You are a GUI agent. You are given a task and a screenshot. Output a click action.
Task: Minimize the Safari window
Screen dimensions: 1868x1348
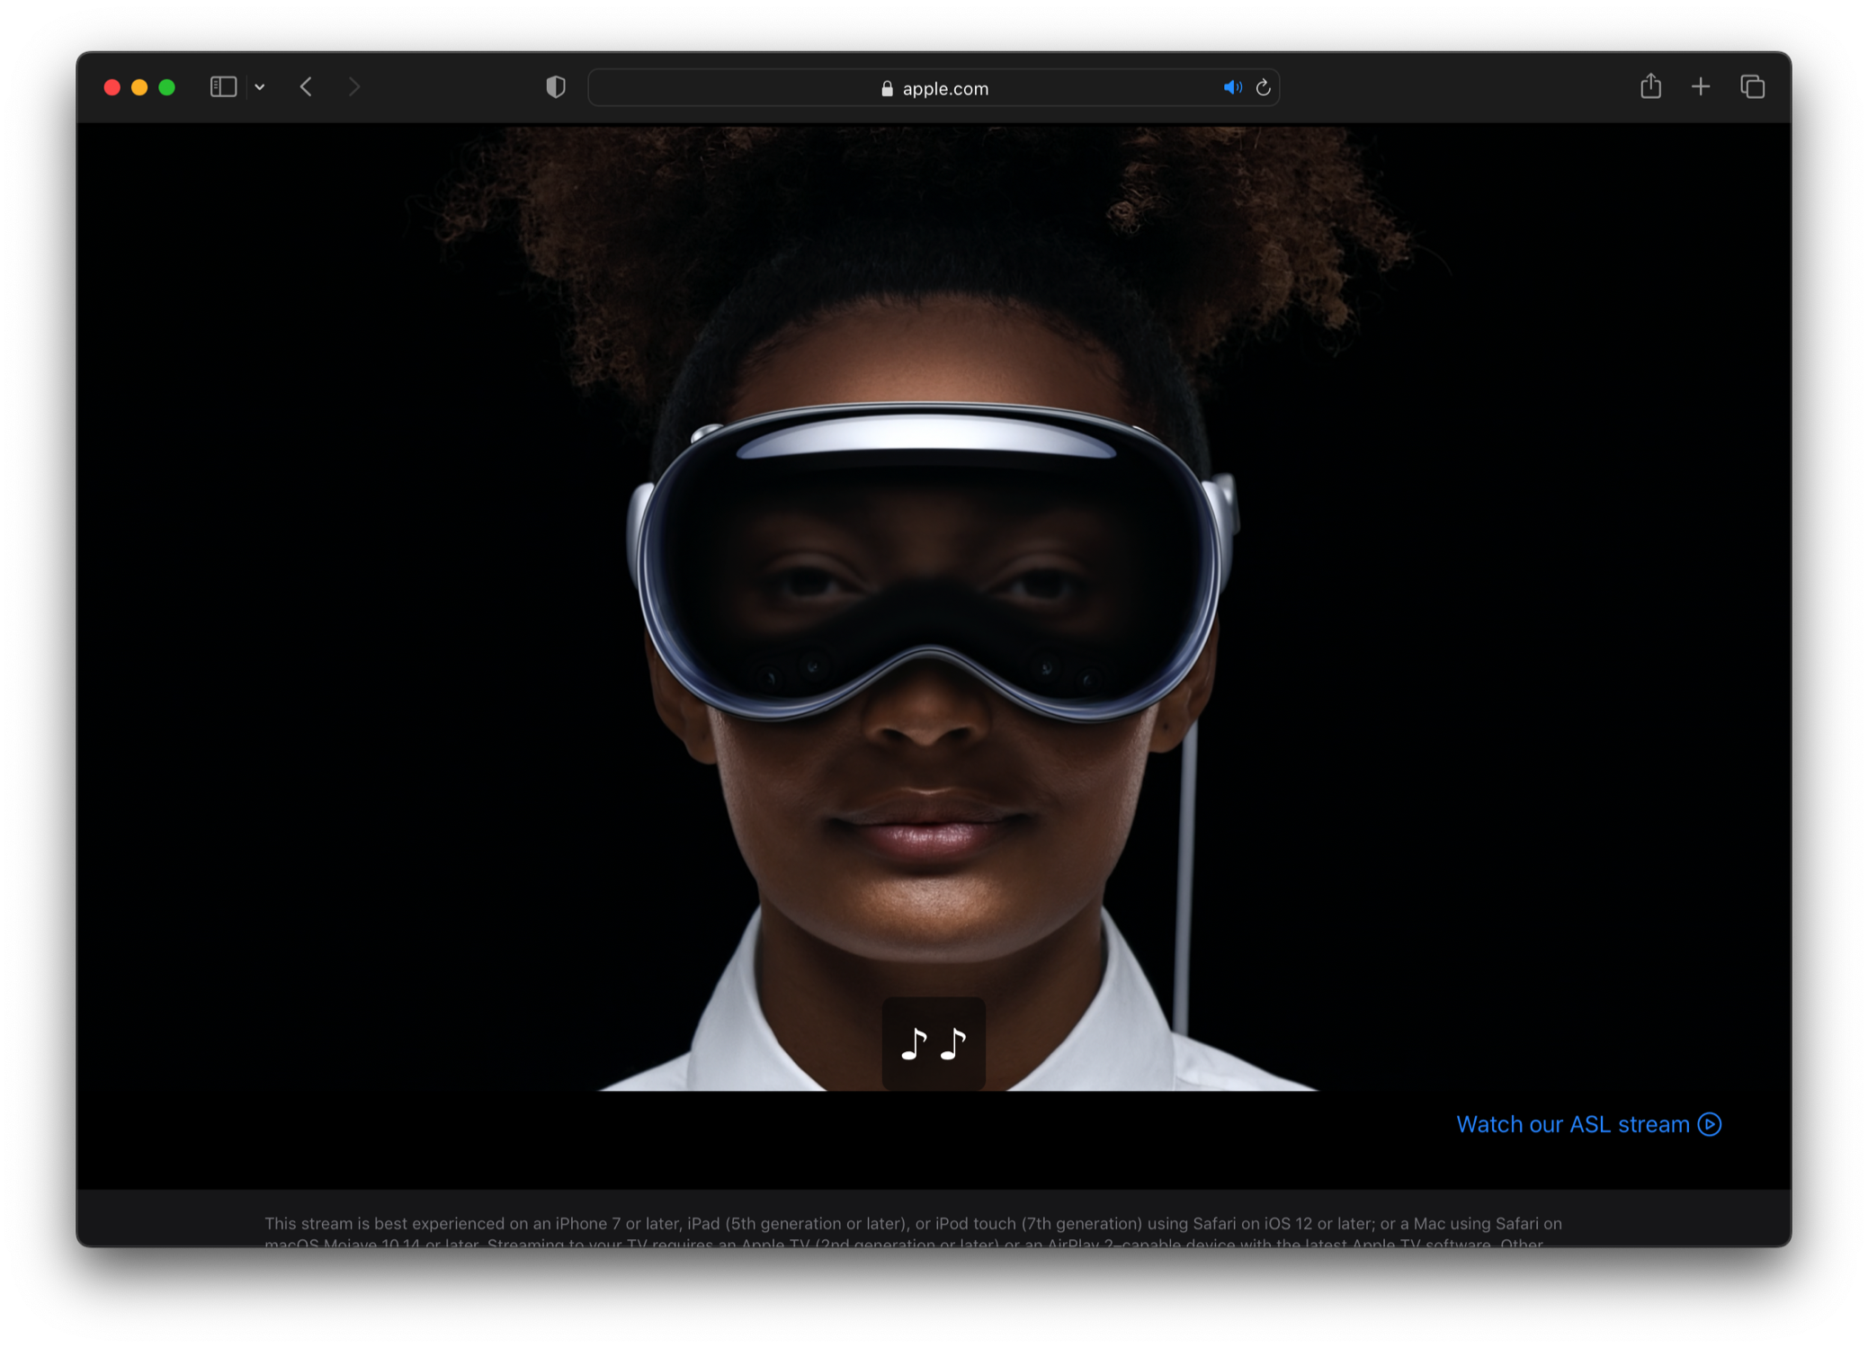tap(139, 87)
